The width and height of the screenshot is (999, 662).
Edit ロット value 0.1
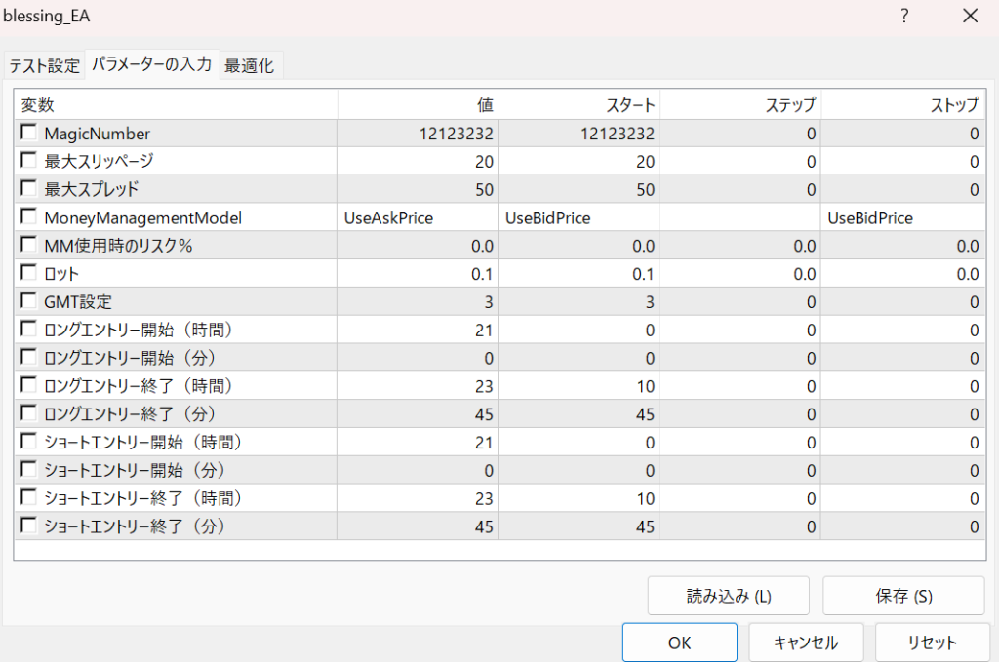click(x=418, y=274)
